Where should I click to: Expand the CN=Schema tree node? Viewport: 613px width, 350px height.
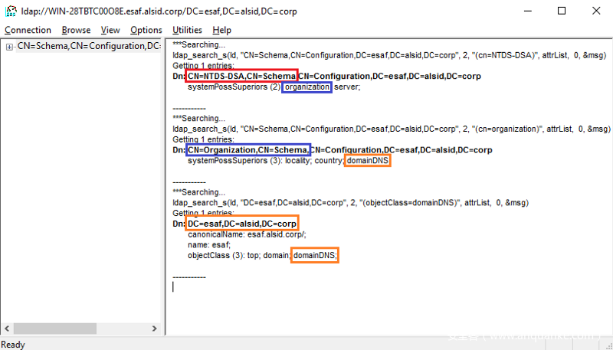[x=9, y=47]
